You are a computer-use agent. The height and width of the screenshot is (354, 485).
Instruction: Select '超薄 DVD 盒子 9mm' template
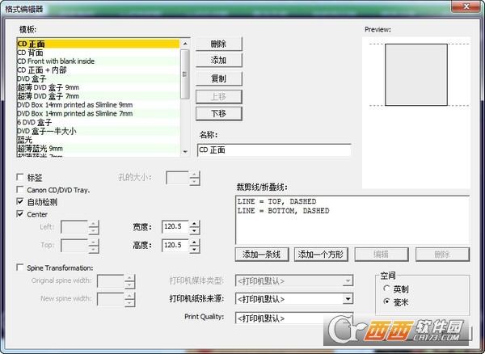98,87
